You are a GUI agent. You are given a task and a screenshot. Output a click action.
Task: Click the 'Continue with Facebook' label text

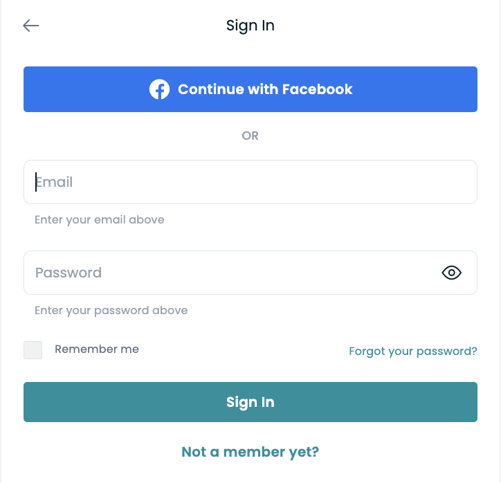[265, 89]
